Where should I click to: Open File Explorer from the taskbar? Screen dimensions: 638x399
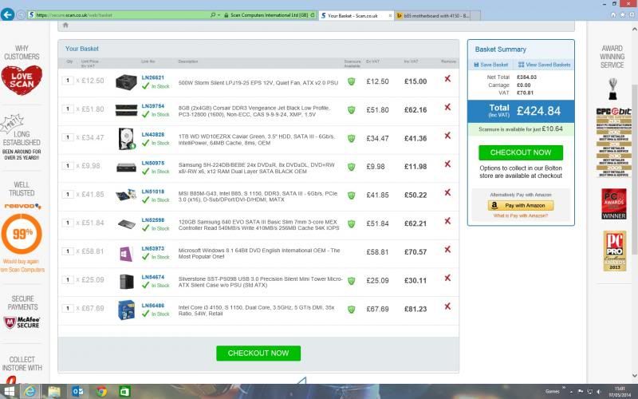point(53,392)
